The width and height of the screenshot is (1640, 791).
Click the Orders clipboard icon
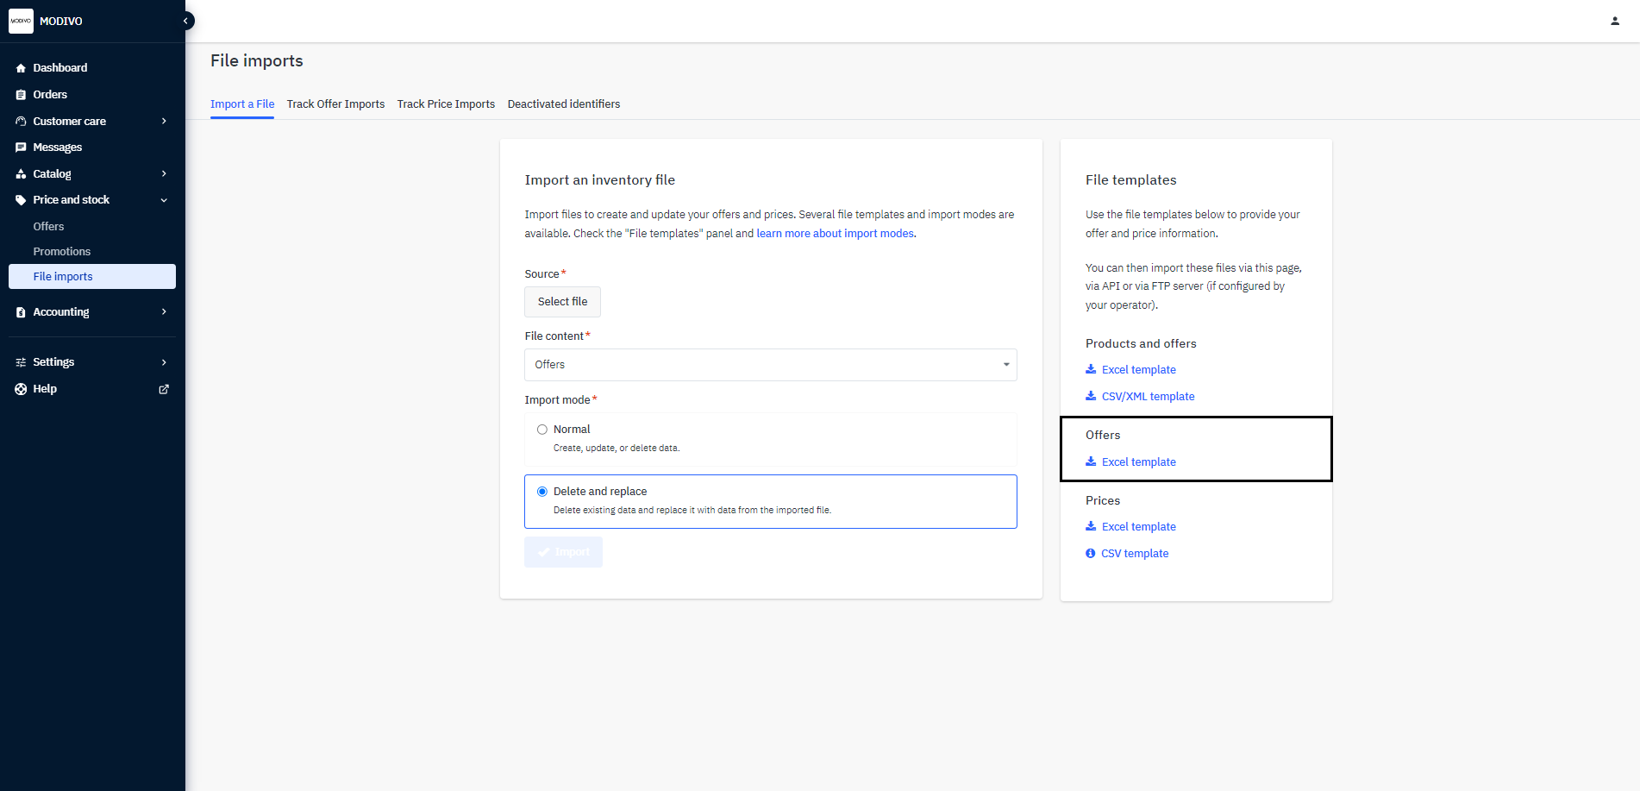(21, 95)
